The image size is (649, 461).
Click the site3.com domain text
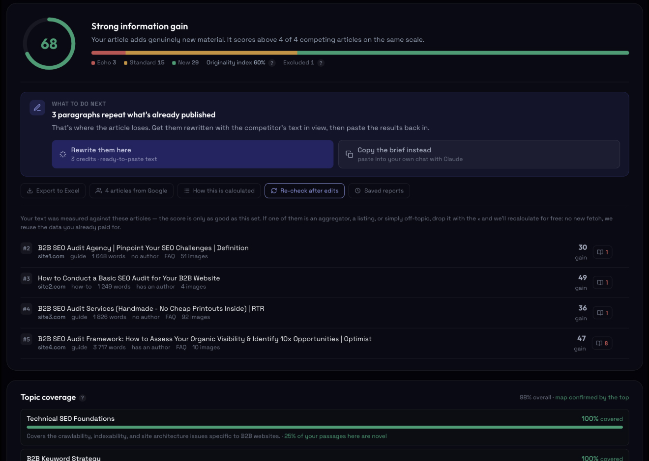[x=52, y=317]
